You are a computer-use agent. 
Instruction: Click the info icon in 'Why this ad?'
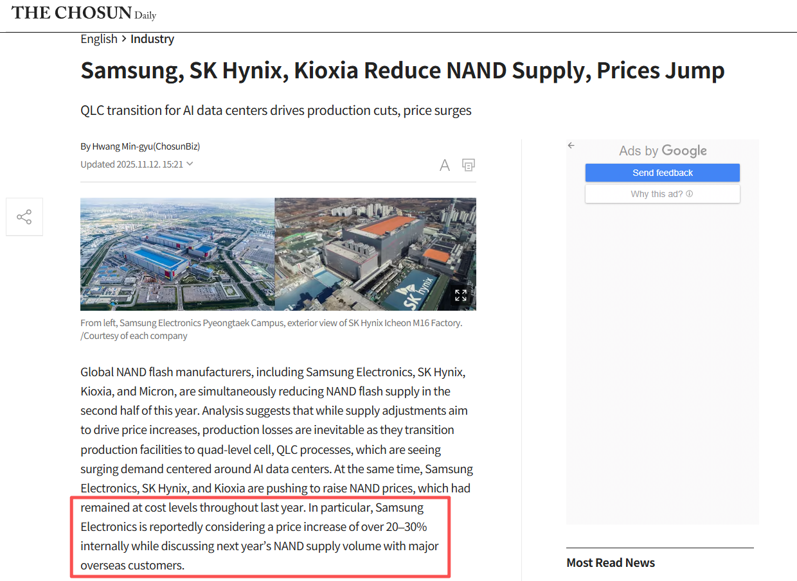[x=690, y=194]
